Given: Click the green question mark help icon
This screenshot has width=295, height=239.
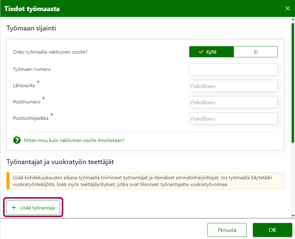Looking at the screenshot, I should (x=17, y=140).
